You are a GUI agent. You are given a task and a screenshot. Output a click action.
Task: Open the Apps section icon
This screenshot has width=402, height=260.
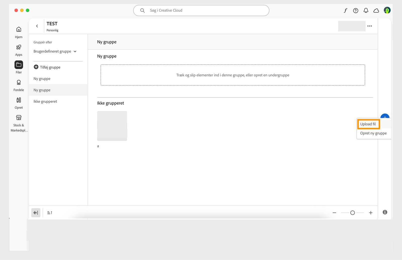coord(19,47)
